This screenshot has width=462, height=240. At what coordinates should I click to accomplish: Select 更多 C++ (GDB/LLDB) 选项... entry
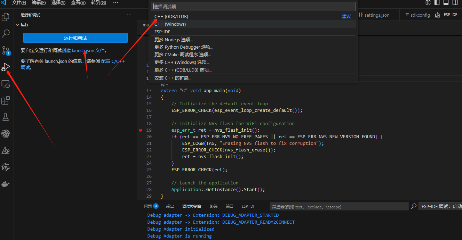[x=253, y=70]
